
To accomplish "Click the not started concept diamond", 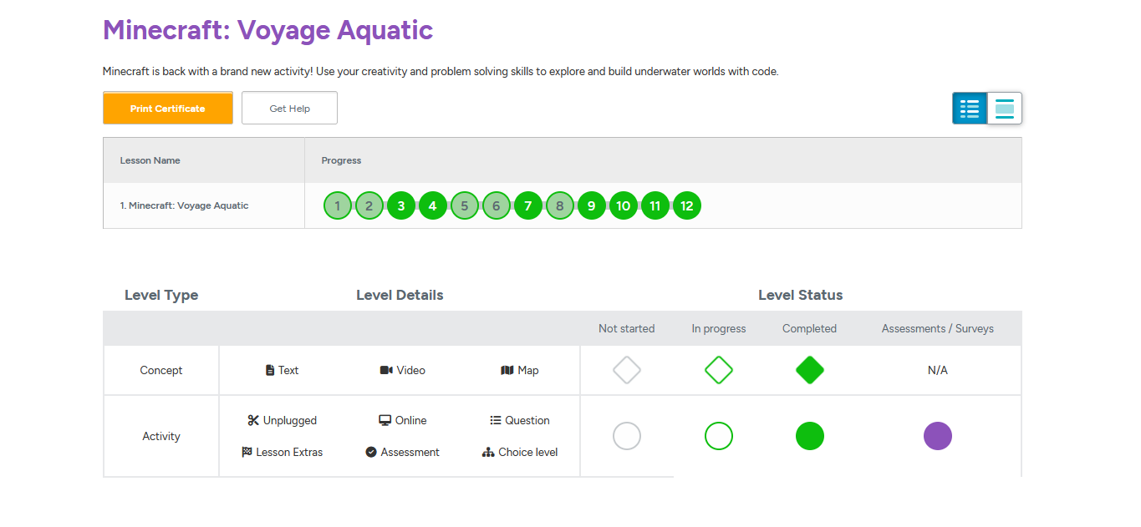I will pyautogui.click(x=627, y=370).
